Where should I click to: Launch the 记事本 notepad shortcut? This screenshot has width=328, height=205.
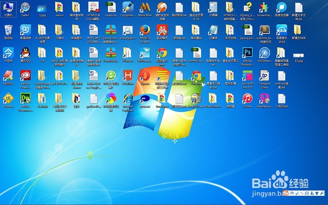tap(213, 32)
